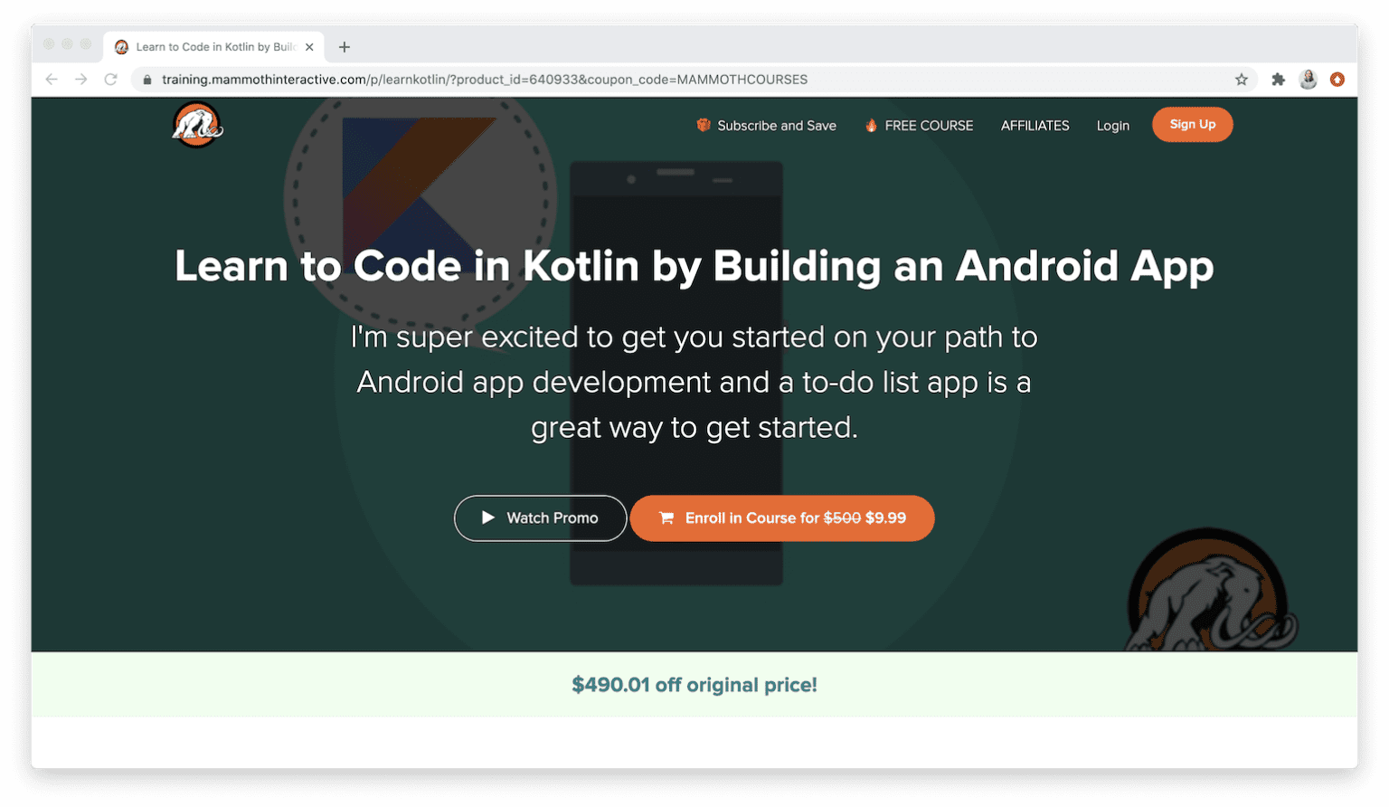This screenshot has width=1389, height=807.
Task: Click the browser profile avatar
Action: click(x=1308, y=80)
